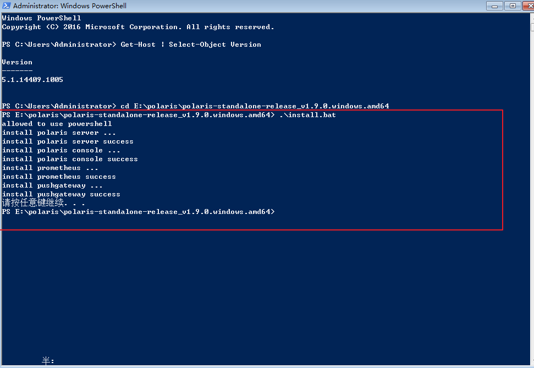Click the 'cd E:\polaris' command line
The height and width of the screenshot is (368, 534).
[255, 106]
